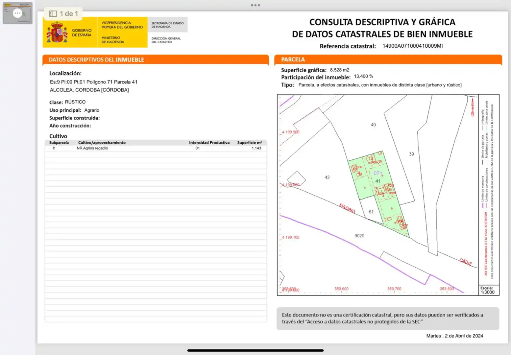
Task: Click the "MADRID" road label on the map
Action: coord(347,208)
